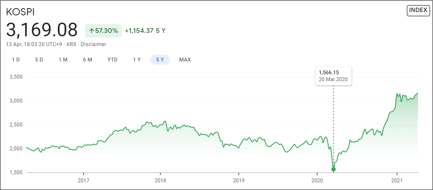Viewport: 433px width, 190px height.
Task: Click the 1,500 y-axis label
Action: coord(16,172)
